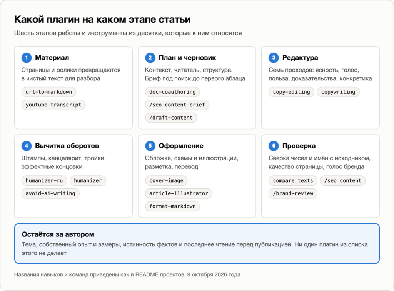
Task: Click the «Редактура» card title
Action: 300,58
